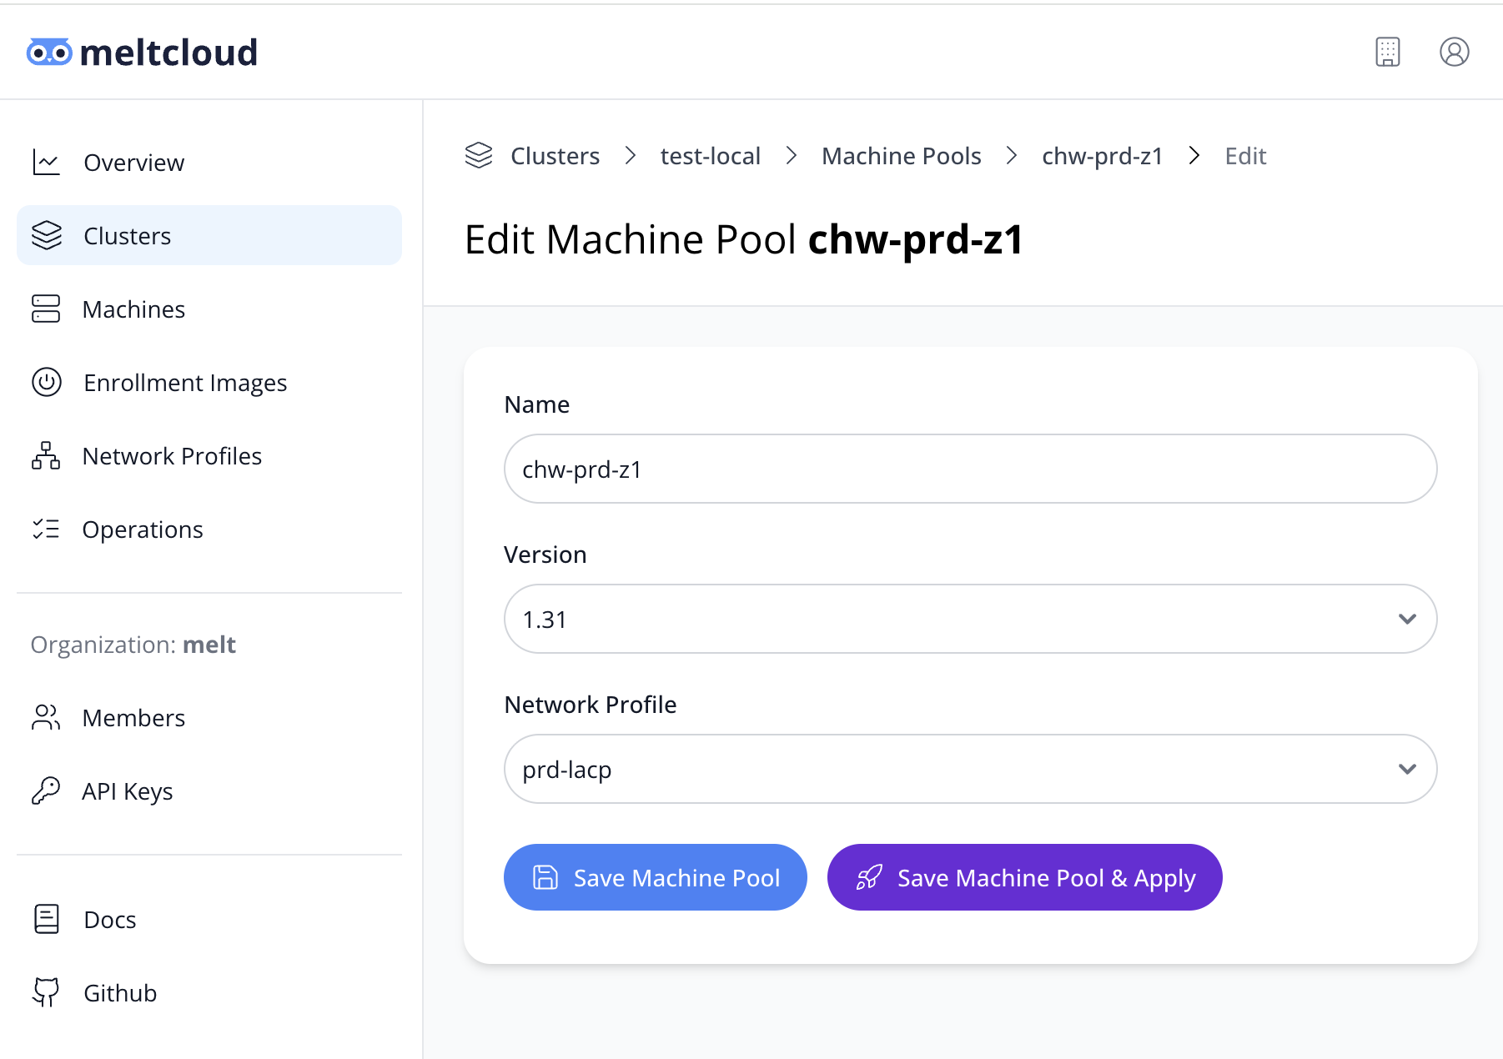
Task: Open the Version dropdown showing 1.31
Action: (x=969, y=619)
